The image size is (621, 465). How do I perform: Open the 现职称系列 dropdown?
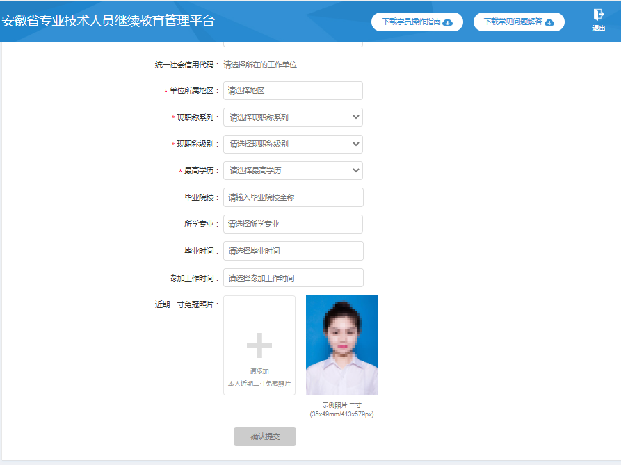click(293, 117)
